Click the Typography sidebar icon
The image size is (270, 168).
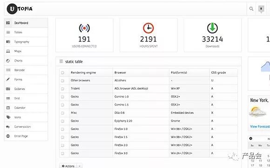coord(8,42)
